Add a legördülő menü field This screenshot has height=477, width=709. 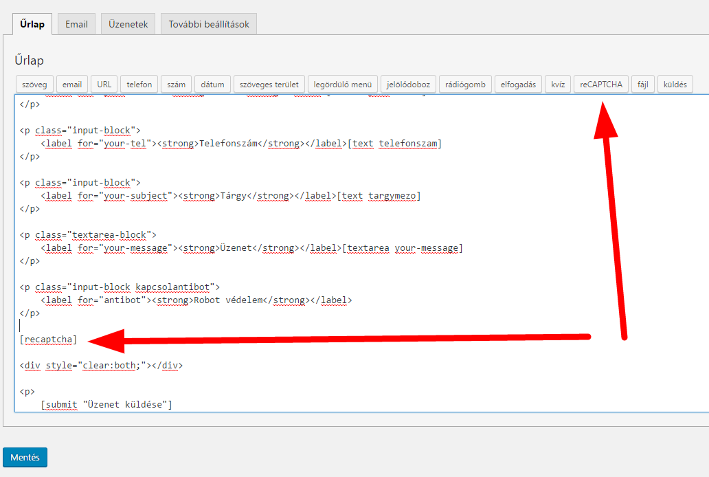(342, 84)
